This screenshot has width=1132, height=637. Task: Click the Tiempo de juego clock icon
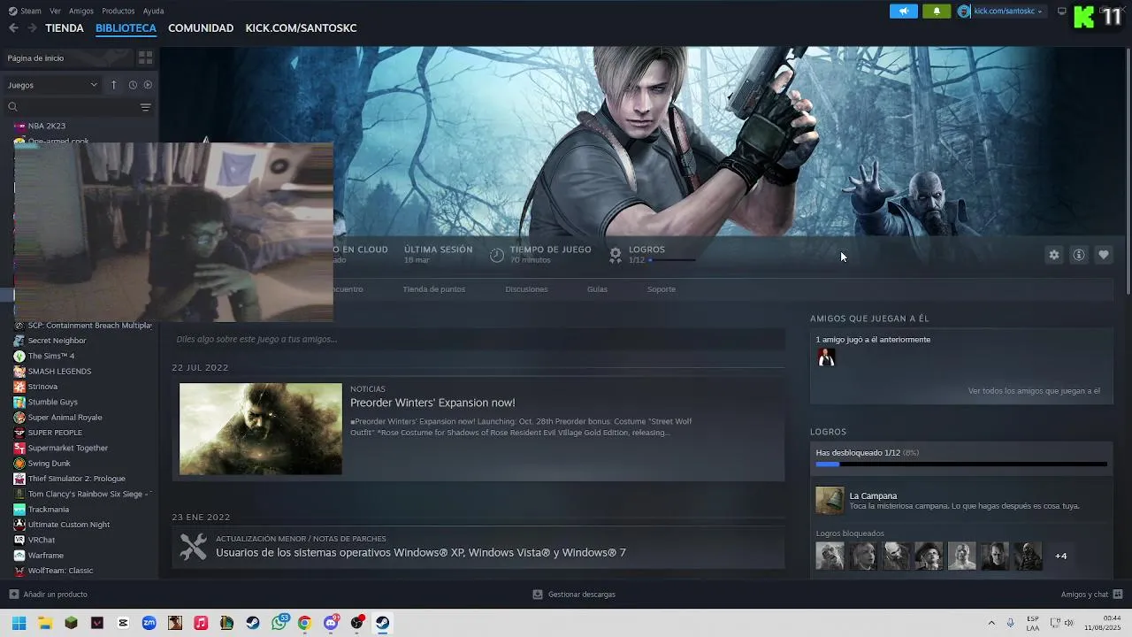[497, 255]
